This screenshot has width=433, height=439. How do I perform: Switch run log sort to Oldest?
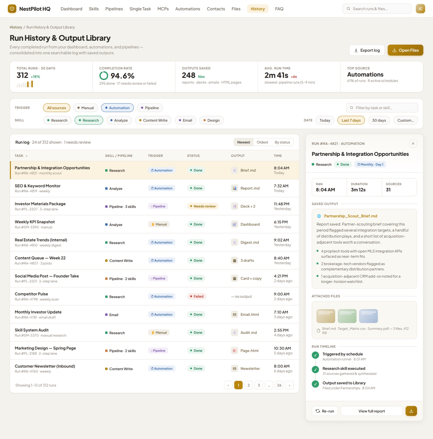point(262,142)
